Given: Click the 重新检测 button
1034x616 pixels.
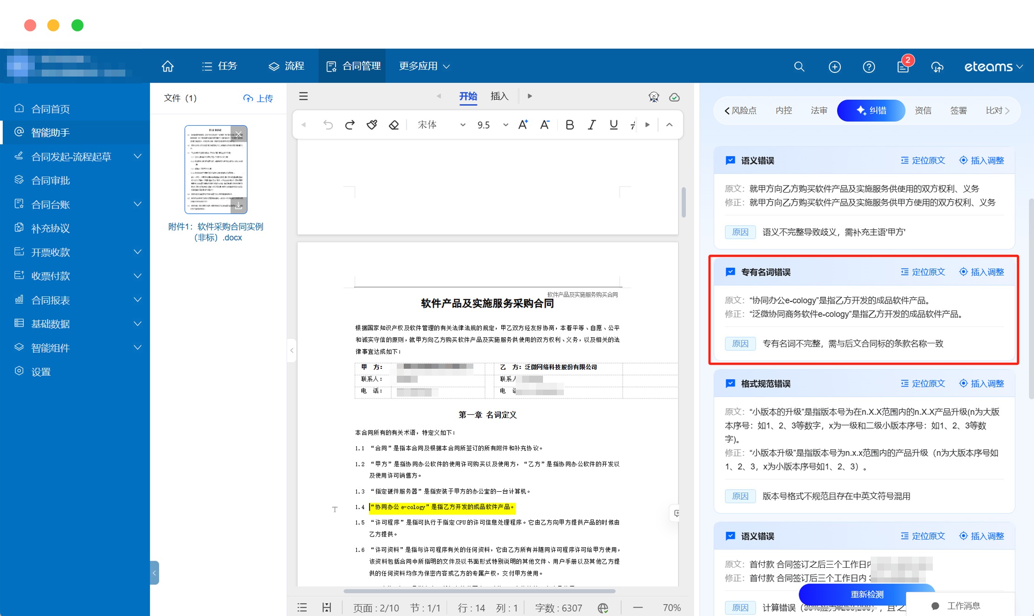Looking at the screenshot, I should [866, 594].
